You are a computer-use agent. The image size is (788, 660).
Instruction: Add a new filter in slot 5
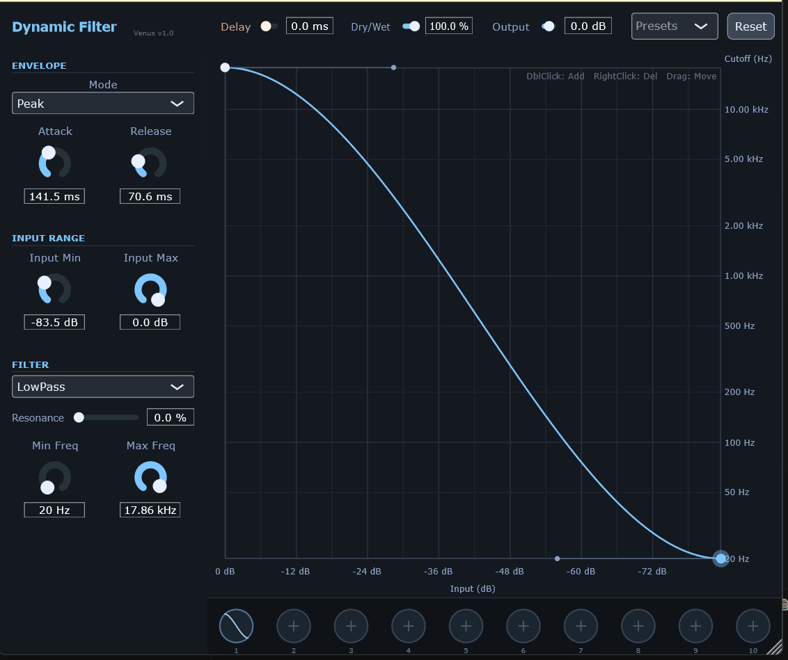click(466, 626)
